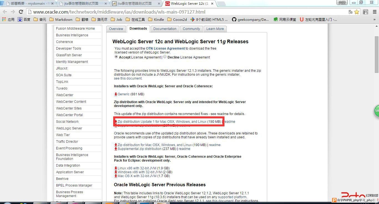
Task: Switch to the Downloads tab
Action: (138, 29)
